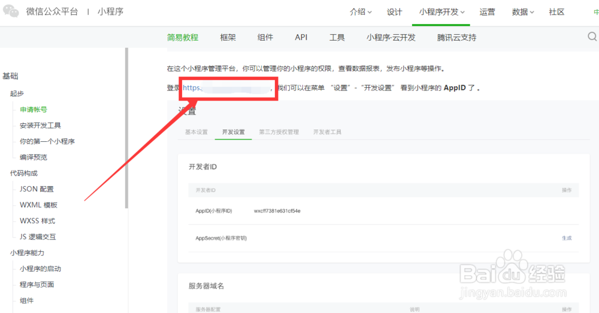Open JS 逻辑交互 sidebar item

(x=38, y=236)
